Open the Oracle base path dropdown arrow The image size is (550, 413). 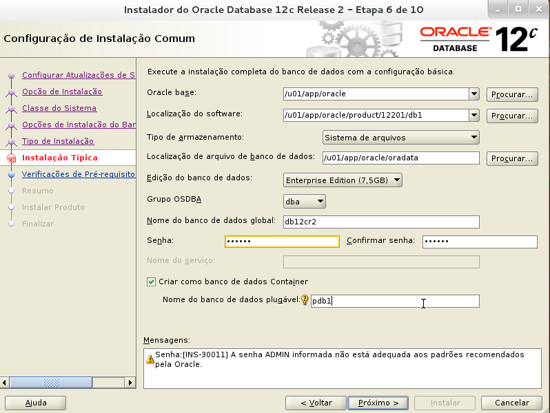474,94
